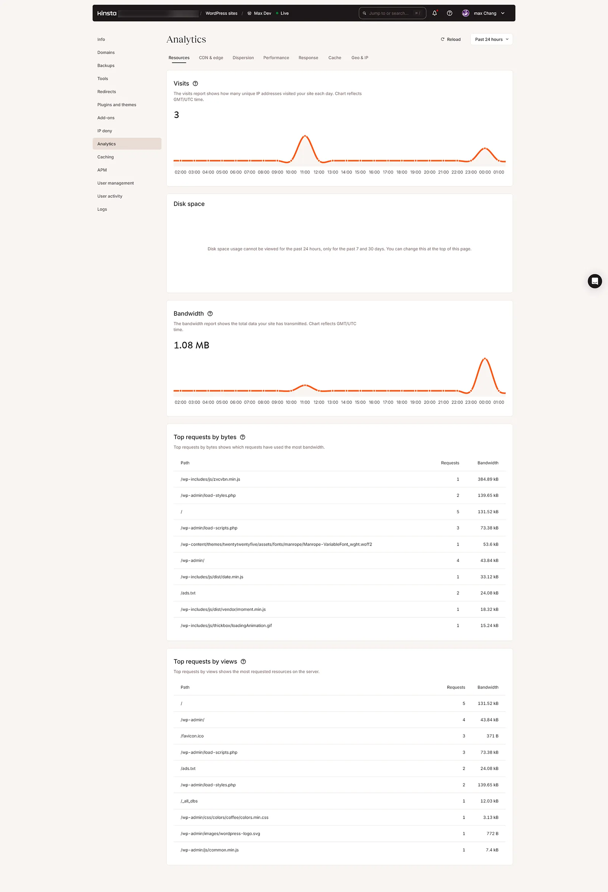The height and width of the screenshot is (892, 608).
Task: Click the Bandwidth help icon
Action: point(210,313)
